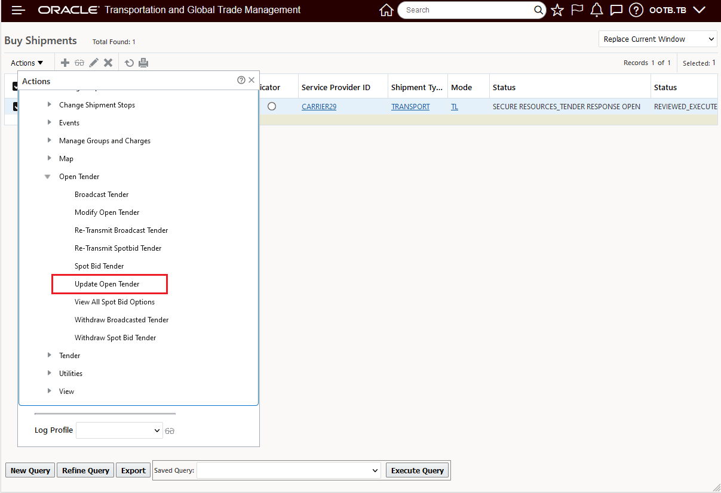Click the REVIEWED_EXECUTE status cell
This screenshot has height=493, width=721.
pos(686,107)
